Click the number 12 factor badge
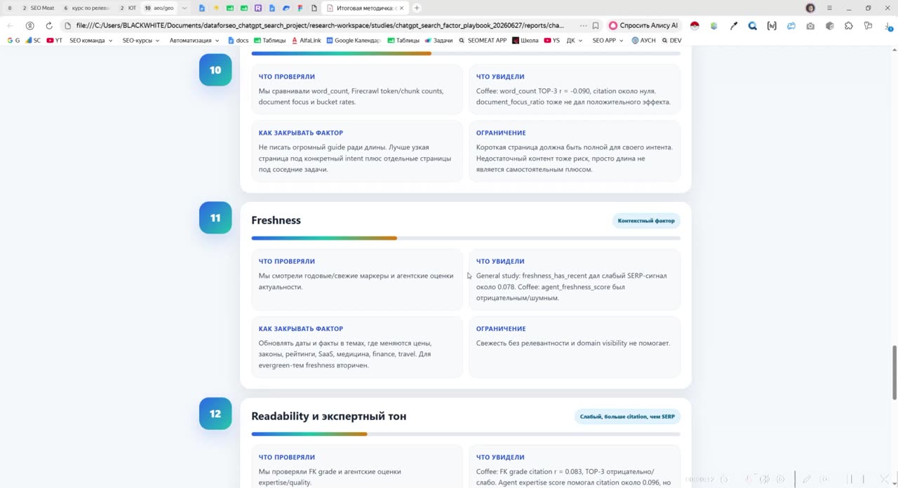 [x=215, y=414]
